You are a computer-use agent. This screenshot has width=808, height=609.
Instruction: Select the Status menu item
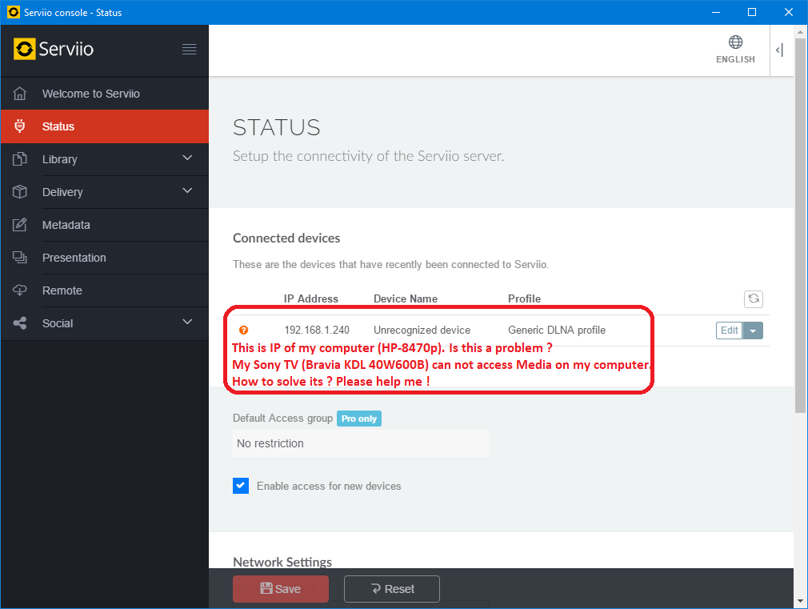point(58,126)
